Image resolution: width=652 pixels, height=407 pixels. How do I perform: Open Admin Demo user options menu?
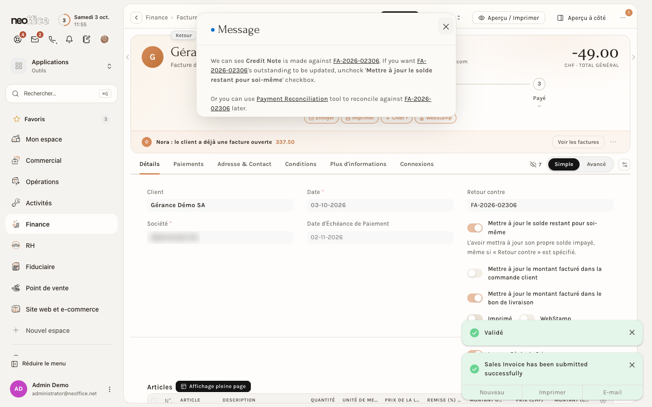coord(109,389)
